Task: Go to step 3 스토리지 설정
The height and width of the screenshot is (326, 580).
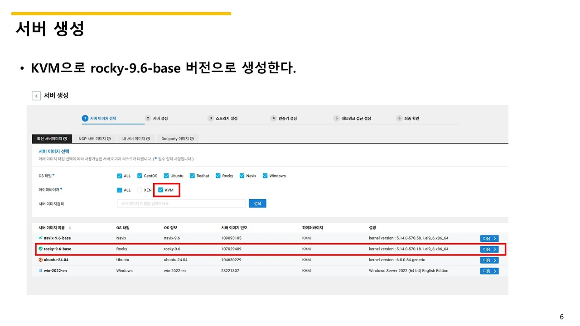Action: click(x=222, y=118)
